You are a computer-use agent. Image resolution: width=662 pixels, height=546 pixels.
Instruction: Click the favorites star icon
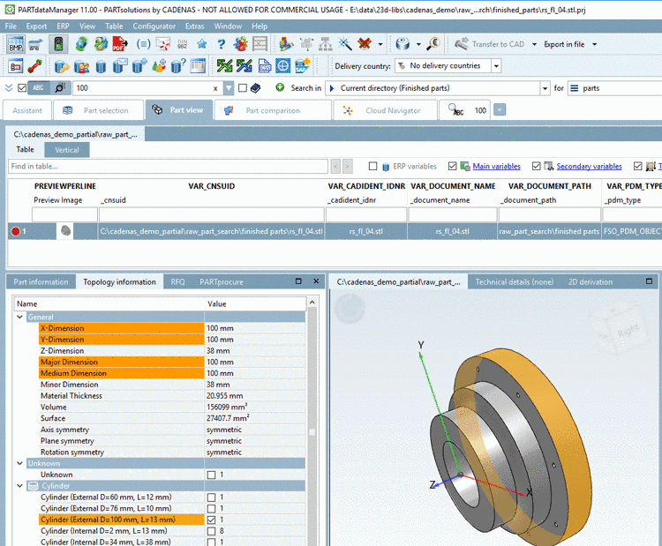point(201,44)
